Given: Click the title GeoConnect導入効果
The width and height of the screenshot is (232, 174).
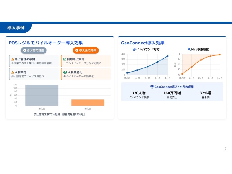Looking at the screenshot, I should click(x=143, y=43).
